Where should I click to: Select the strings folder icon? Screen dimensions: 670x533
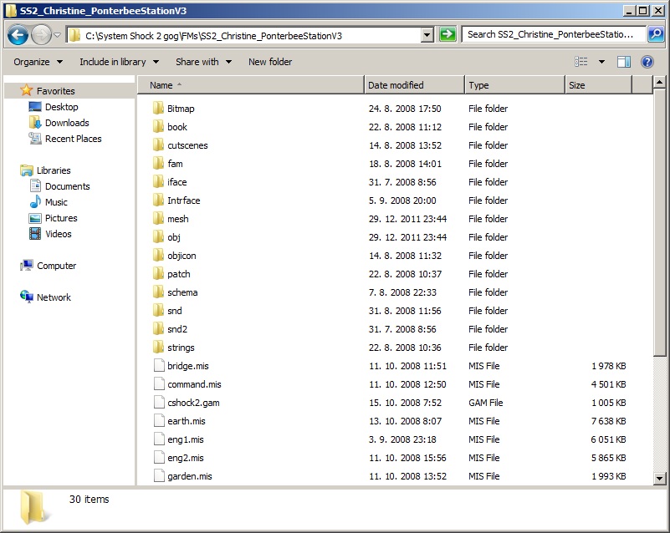(159, 347)
